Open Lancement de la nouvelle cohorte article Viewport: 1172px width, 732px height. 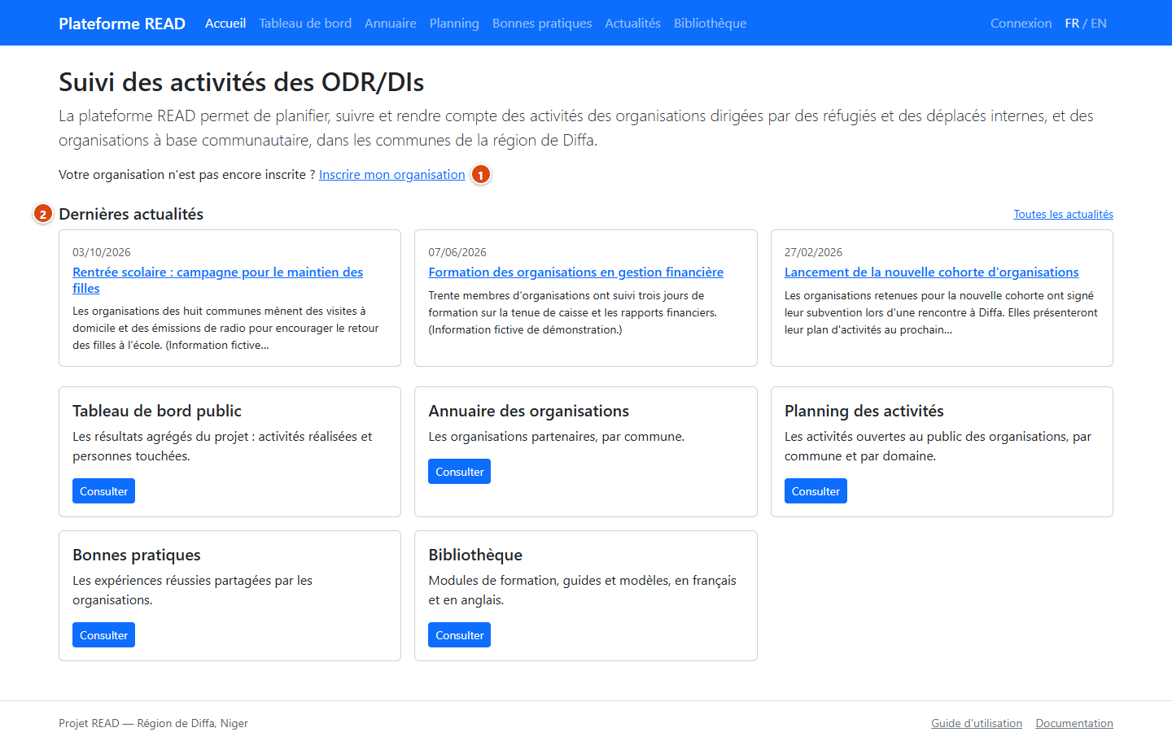[931, 272]
